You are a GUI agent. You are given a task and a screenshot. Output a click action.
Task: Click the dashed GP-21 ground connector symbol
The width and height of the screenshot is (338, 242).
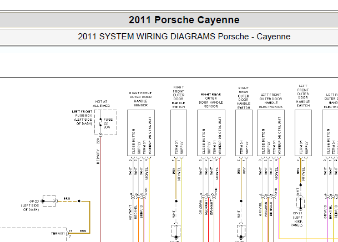coord(300,203)
